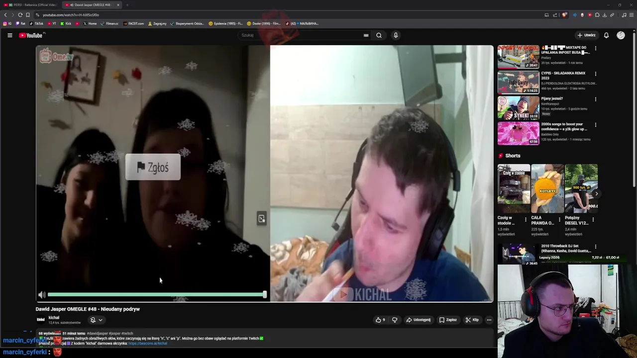This screenshot has height=358, width=637.
Task: Like the video with thumbs up
Action: [380, 320]
